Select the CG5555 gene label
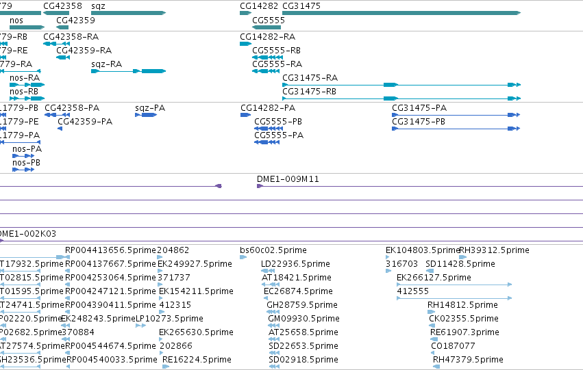583x370 pixels. 269,21
